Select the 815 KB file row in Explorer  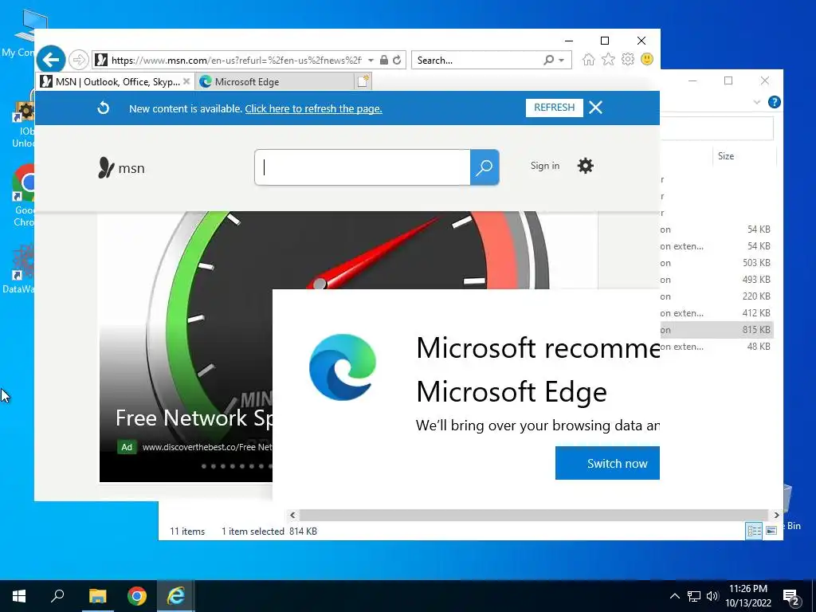pos(716,329)
